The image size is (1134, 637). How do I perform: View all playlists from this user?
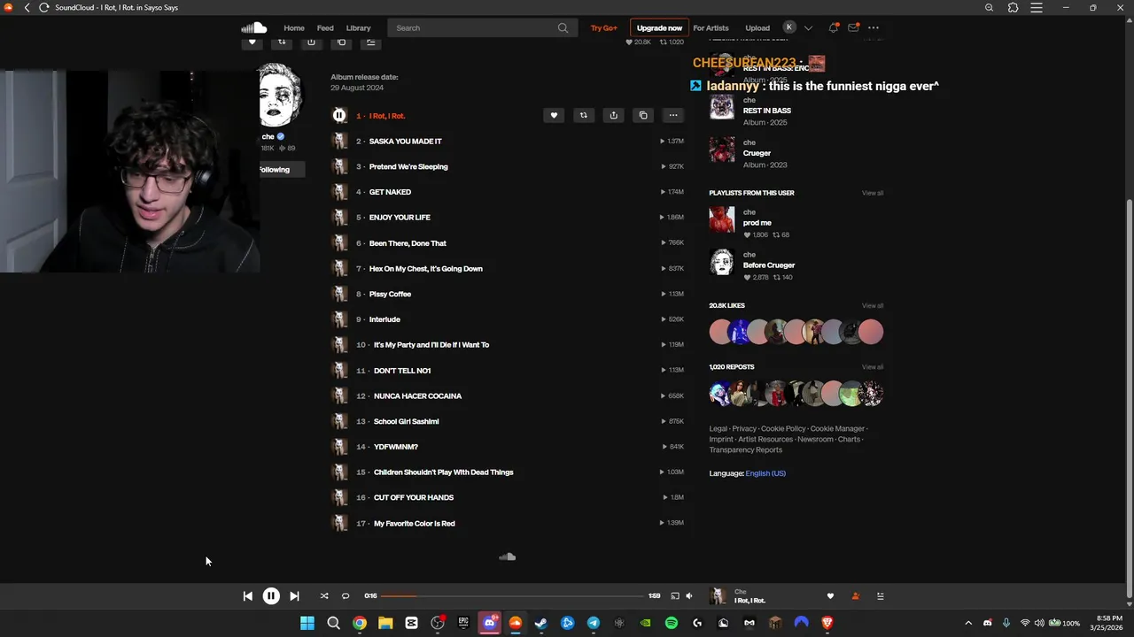pyautogui.click(x=873, y=193)
